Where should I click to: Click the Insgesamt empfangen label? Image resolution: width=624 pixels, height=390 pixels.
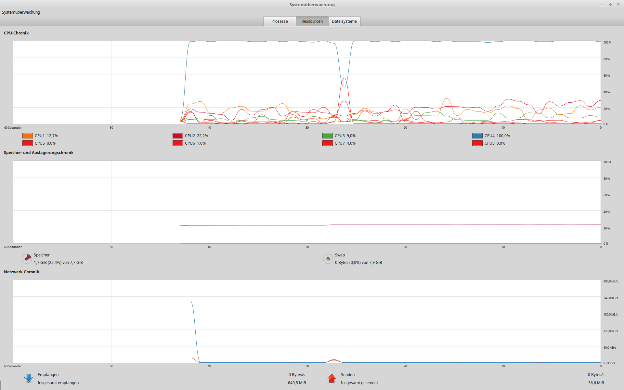coord(58,383)
